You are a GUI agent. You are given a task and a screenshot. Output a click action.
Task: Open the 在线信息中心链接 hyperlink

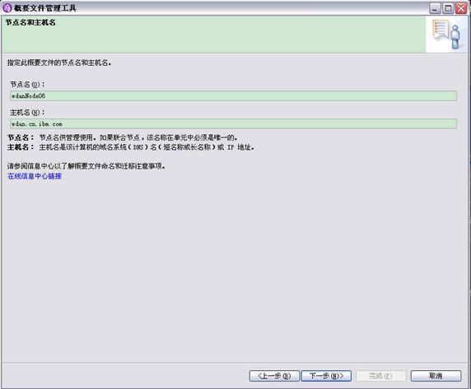point(35,176)
